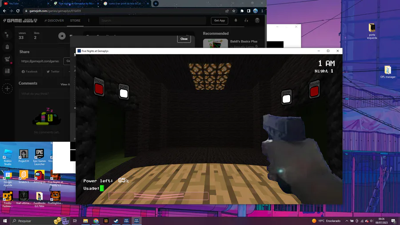
Task: Click Chrome's back arrow
Action: (4, 11)
